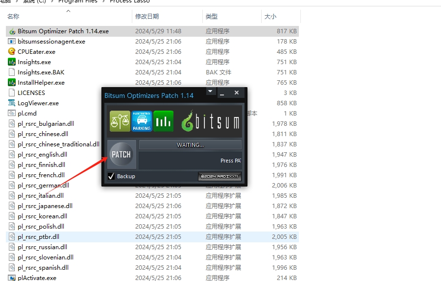
Task: Click the 485 KB size of CPUEater.exe
Action: click(287, 52)
